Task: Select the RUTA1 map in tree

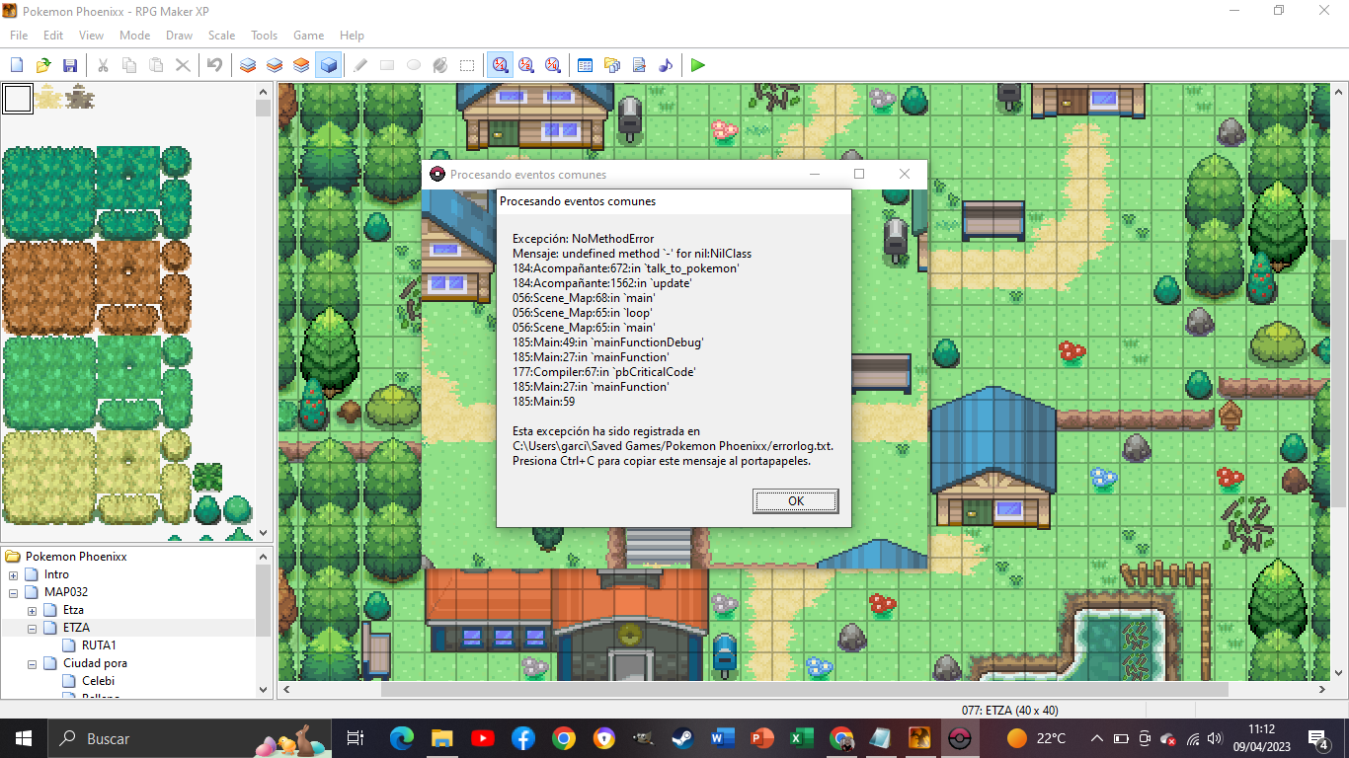Action: (99, 645)
